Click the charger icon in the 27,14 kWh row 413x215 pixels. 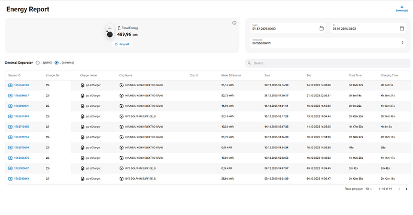point(82,116)
